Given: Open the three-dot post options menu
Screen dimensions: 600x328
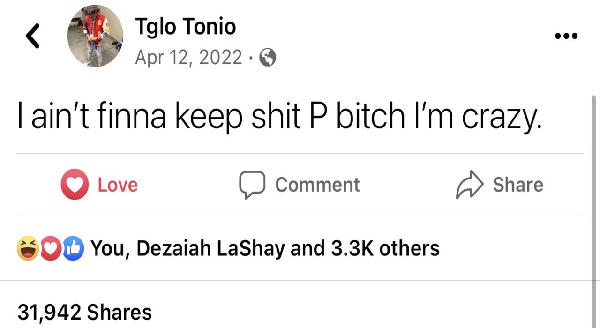Looking at the screenshot, I should [566, 36].
